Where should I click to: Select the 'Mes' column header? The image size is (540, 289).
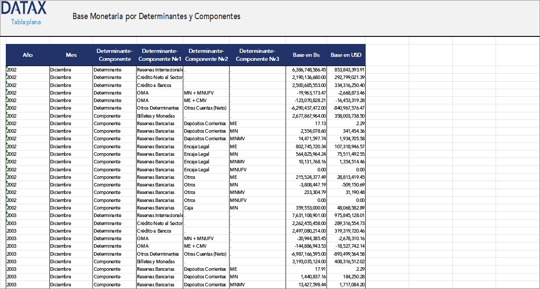[71, 55]
